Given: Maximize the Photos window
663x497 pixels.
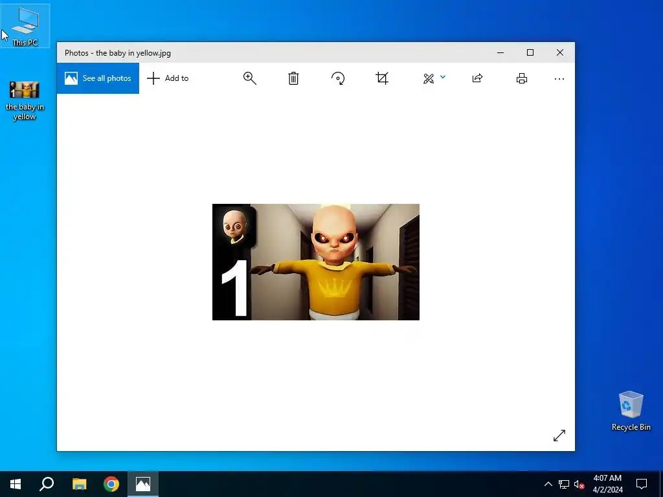Looking at the screenshot, I should 530,53.
